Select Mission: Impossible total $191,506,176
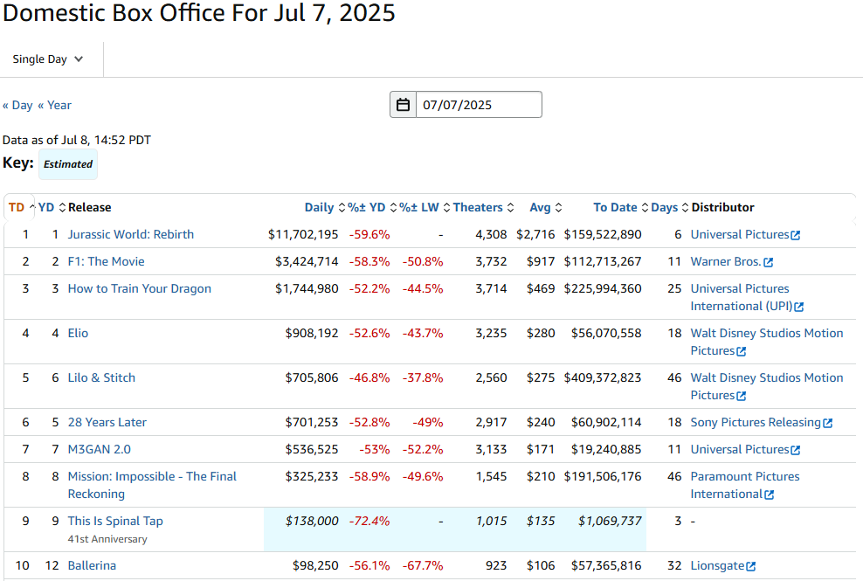This screenshot has width=863, height=581. click(x=603, y=476)
